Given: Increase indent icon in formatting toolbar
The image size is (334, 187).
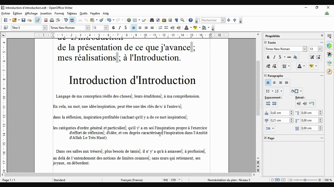Looking at the screenshot, I should tap(178, 28).
